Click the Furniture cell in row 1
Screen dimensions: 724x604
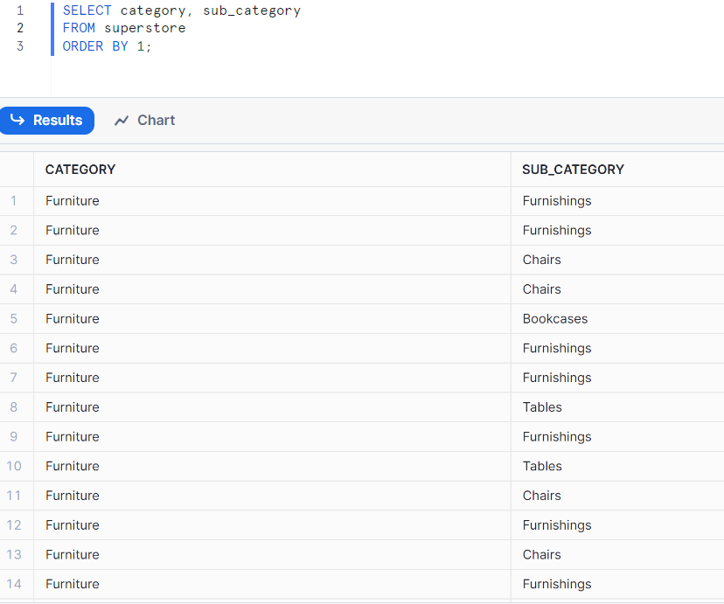(x=73, y=201)
